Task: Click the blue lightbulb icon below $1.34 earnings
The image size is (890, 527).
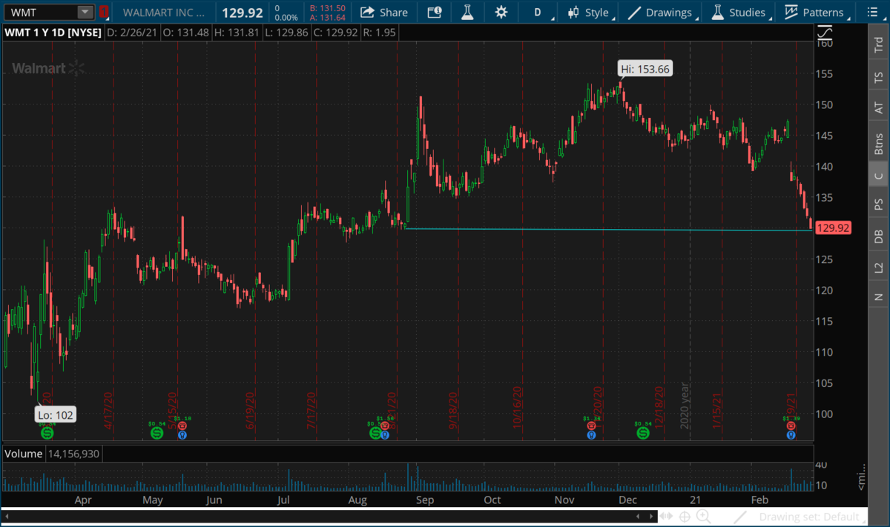Action: coord(591,435)
